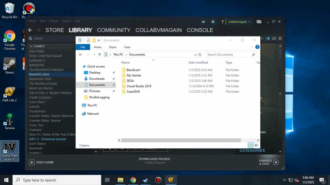Screen dimensions: 330x185
Task: Open collabvmagain account dropdown
Action: click(x=239, y=22)
